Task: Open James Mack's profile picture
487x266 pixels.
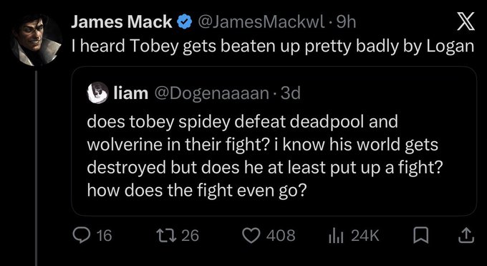Action: pos(36,40)
